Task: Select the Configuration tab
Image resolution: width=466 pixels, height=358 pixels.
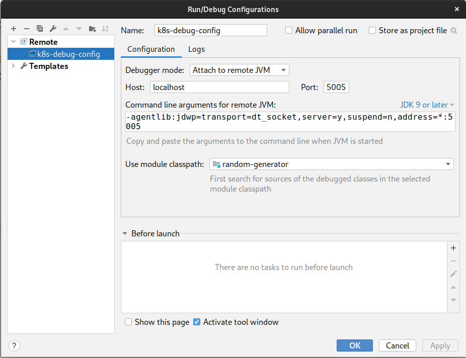Action: [x=151, y=49]
